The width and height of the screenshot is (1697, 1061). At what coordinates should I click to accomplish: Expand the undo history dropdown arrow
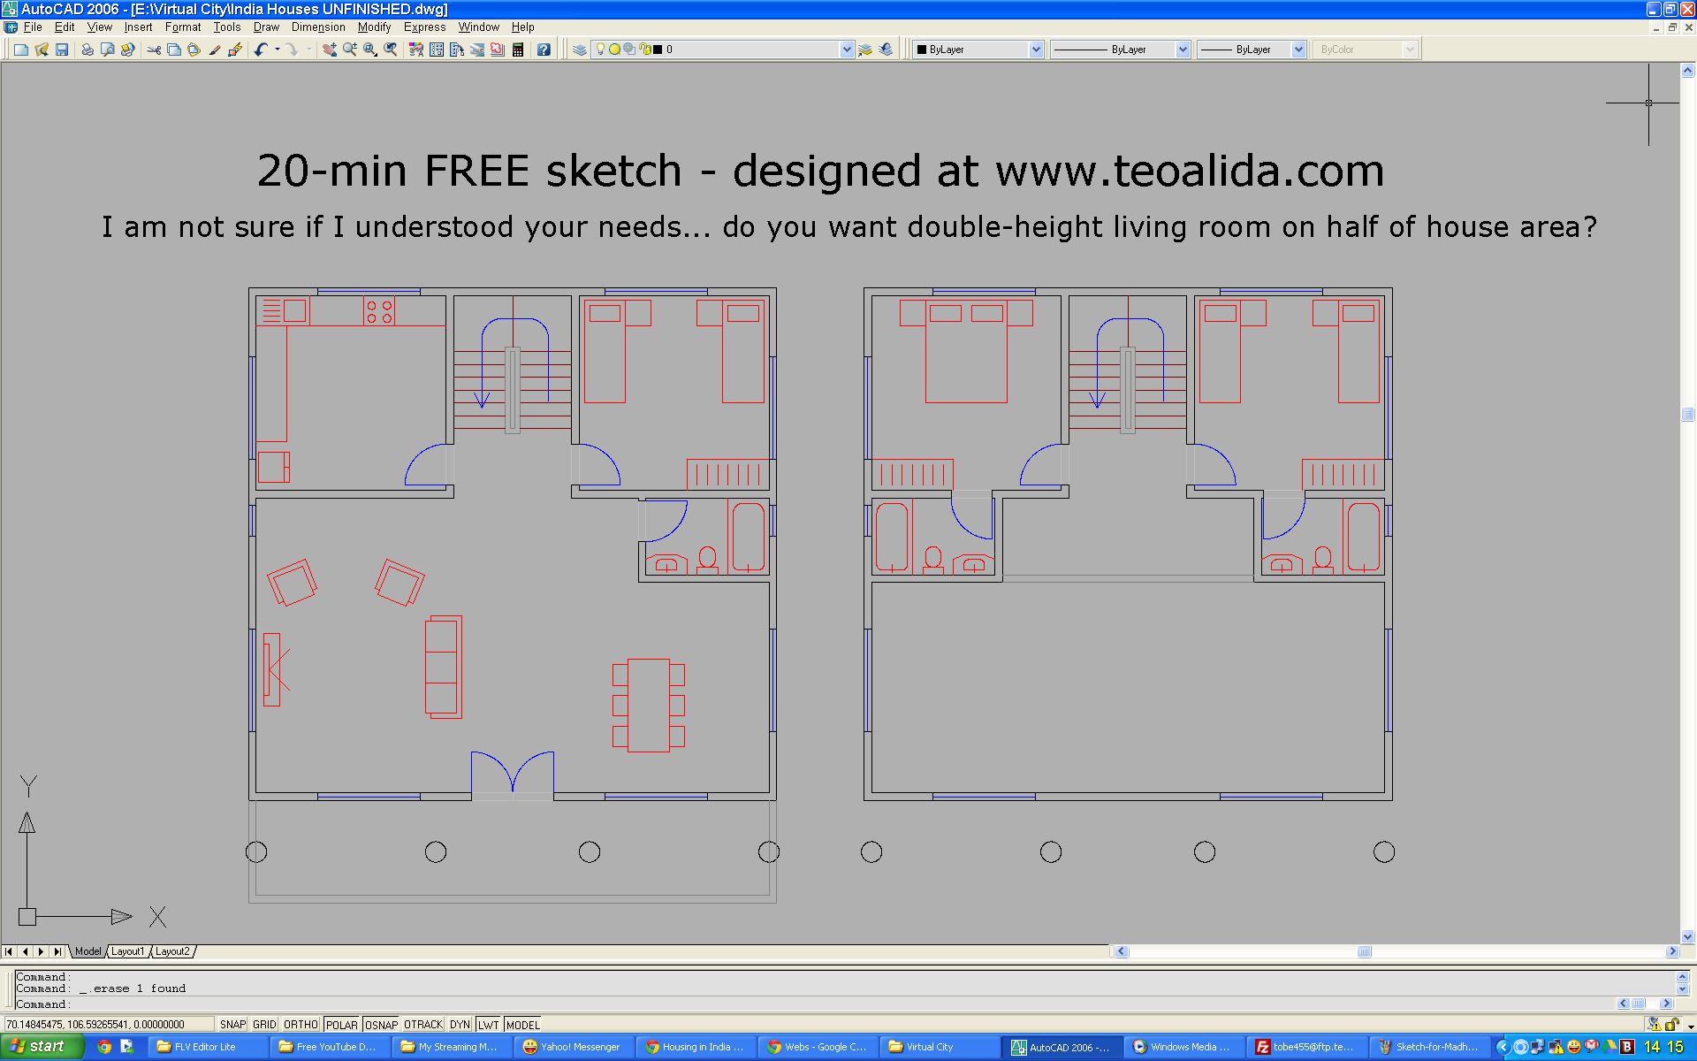tap(278, 50)
